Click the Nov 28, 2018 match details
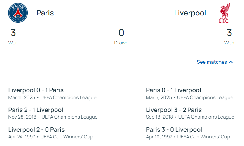The width and height of the screenshot is (244, 146). (x=53, y=117)
